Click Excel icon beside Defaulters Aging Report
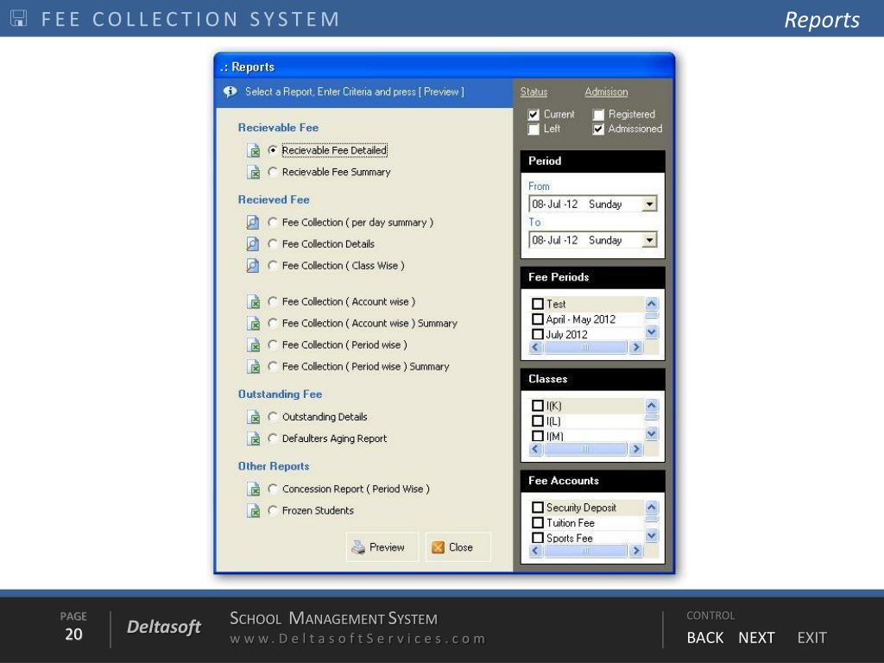 253,439
